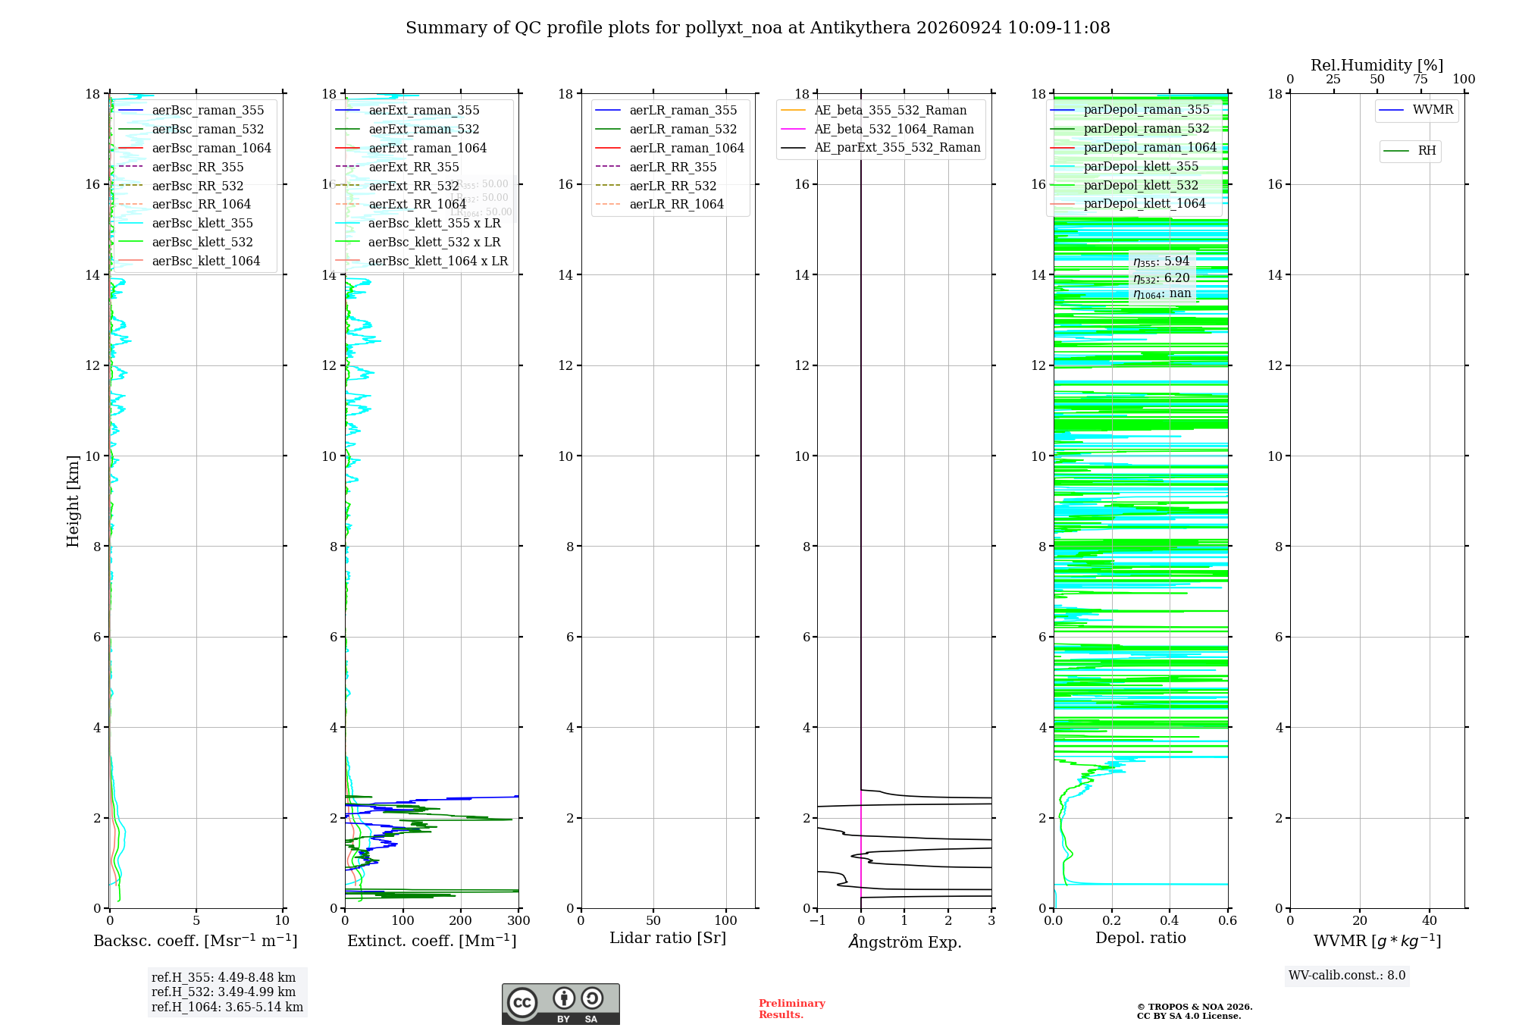Select legend entry aerLR_raman_1064
Image resolution: width=1516 pixels, height=1031 pixels.
point(670,149)
